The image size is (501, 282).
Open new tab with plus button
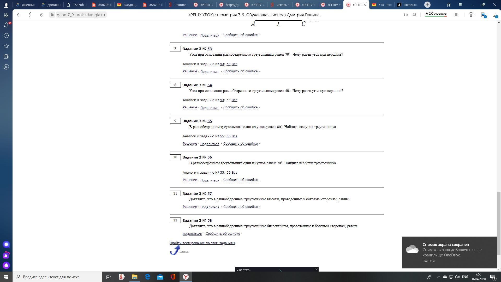click(x=427, y=5)
